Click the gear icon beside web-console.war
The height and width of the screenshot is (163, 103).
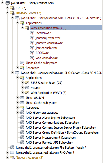click(x=32, y=58)
